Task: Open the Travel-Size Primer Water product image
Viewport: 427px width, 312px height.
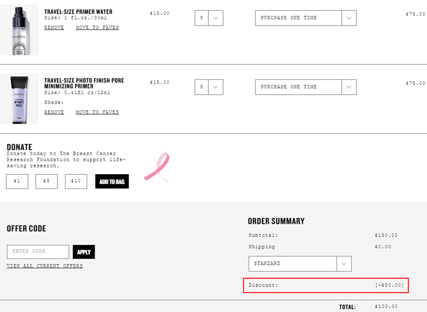Action: [x=19, y=30]
